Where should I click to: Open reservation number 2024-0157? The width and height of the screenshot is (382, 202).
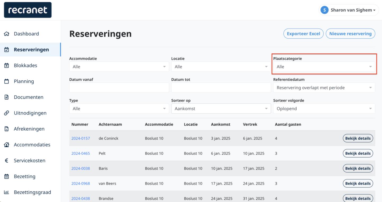pyautogui.click(x=81, y=138)
